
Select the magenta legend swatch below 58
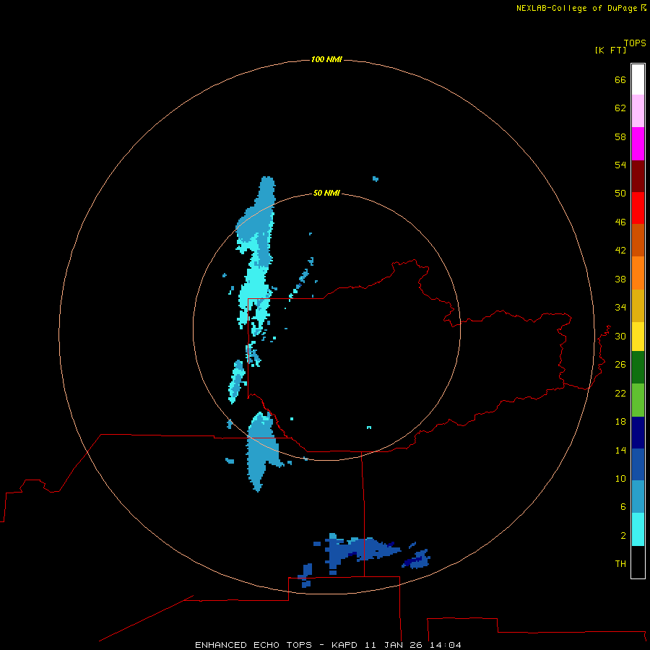point(638,144)
